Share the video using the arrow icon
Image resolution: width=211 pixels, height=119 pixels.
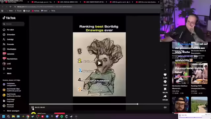click(x=165, y=96)
